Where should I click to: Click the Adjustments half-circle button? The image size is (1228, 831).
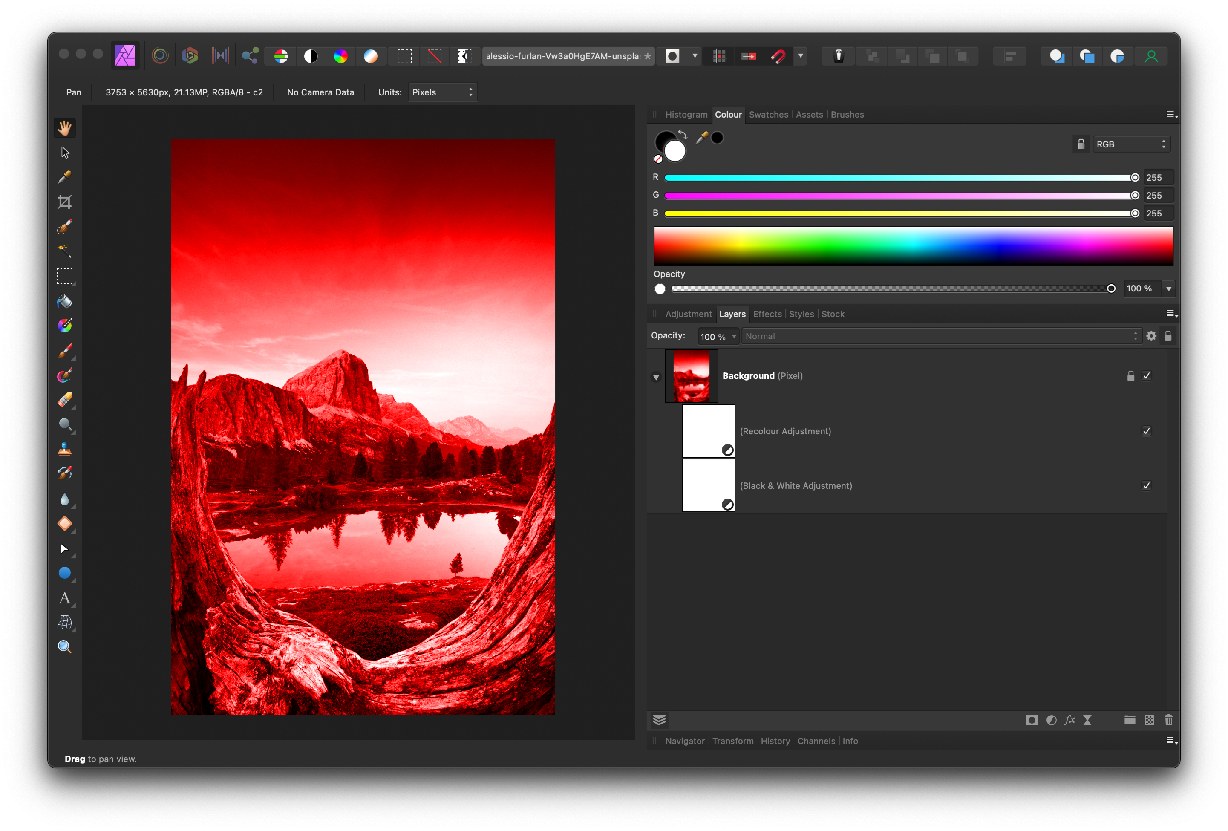point(1051,720)
